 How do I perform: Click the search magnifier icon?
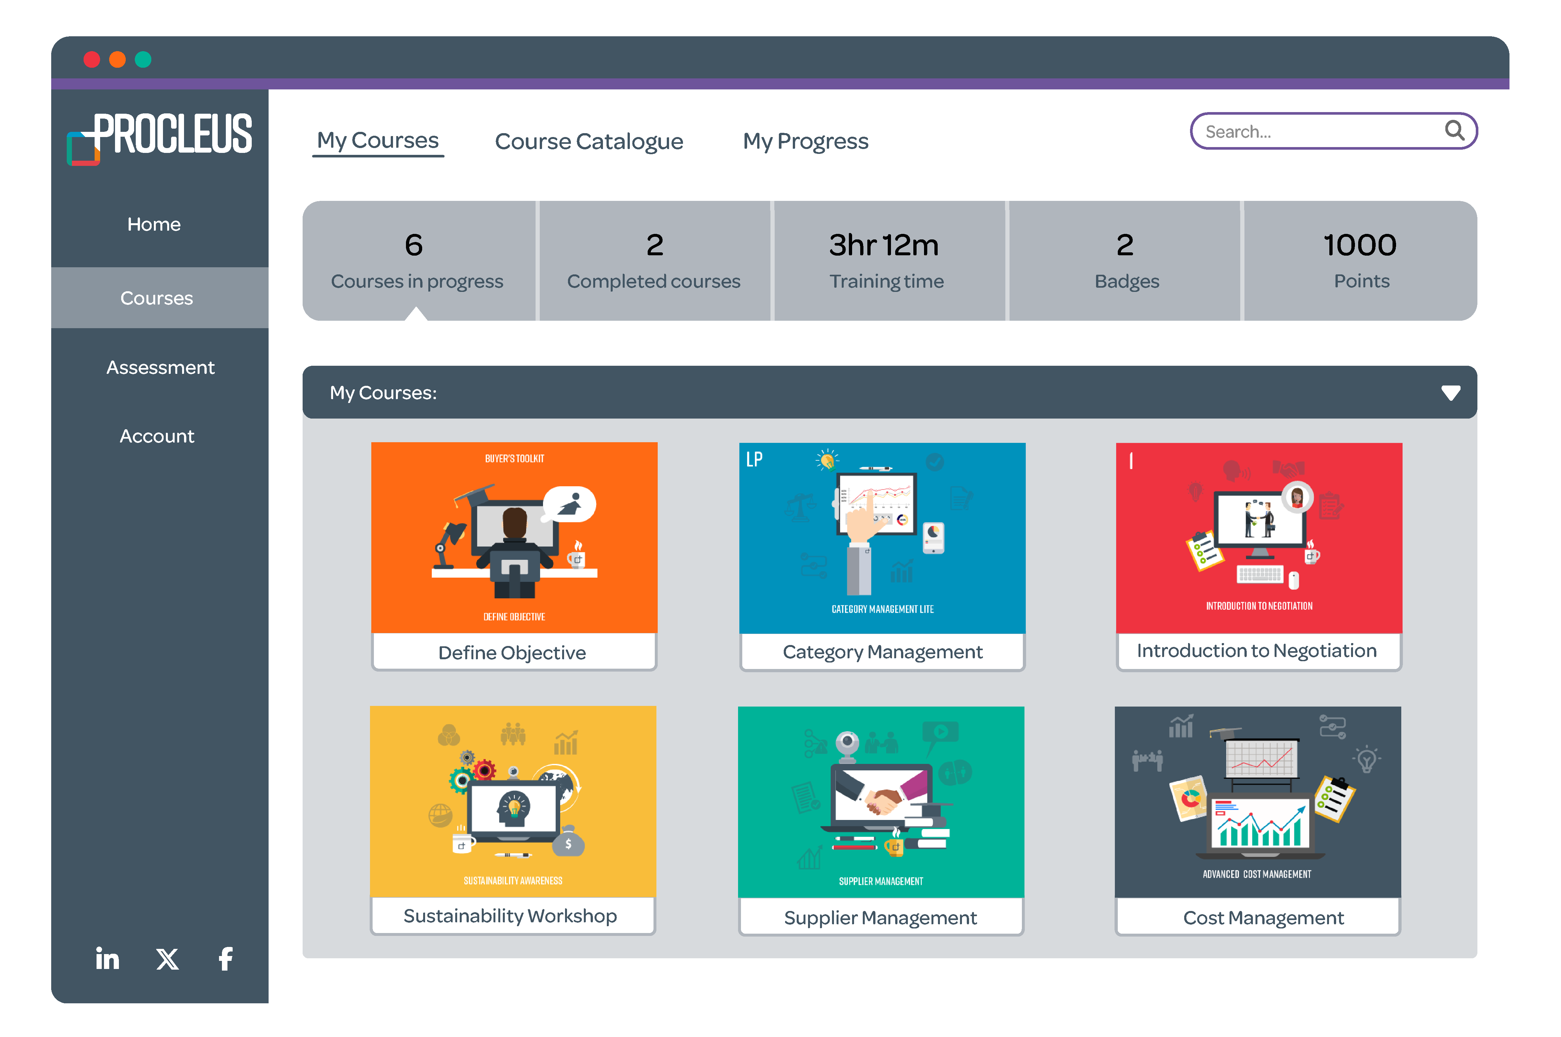click(x=1454, y=130)
